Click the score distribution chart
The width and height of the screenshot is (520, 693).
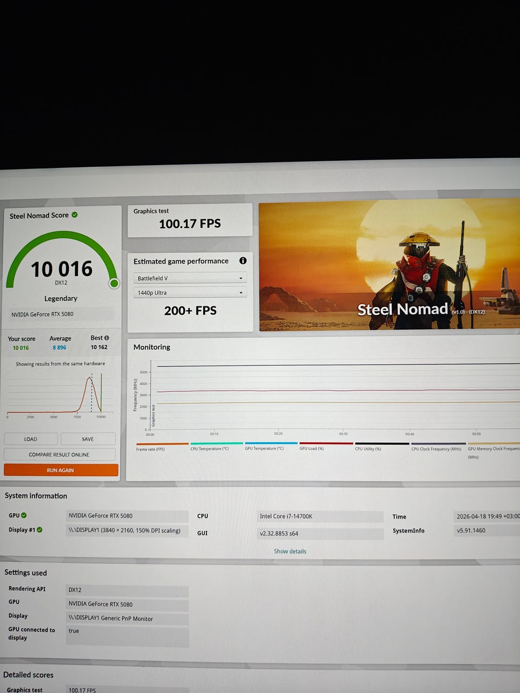[x=60, y=395]
